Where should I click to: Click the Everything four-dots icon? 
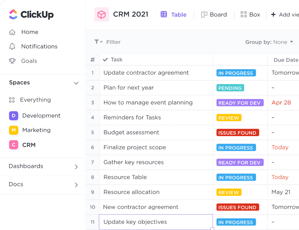[12, 100]
